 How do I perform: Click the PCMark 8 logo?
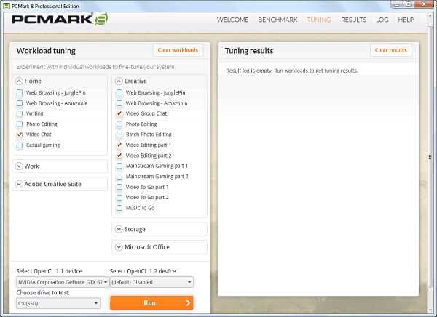pos(60,19)
